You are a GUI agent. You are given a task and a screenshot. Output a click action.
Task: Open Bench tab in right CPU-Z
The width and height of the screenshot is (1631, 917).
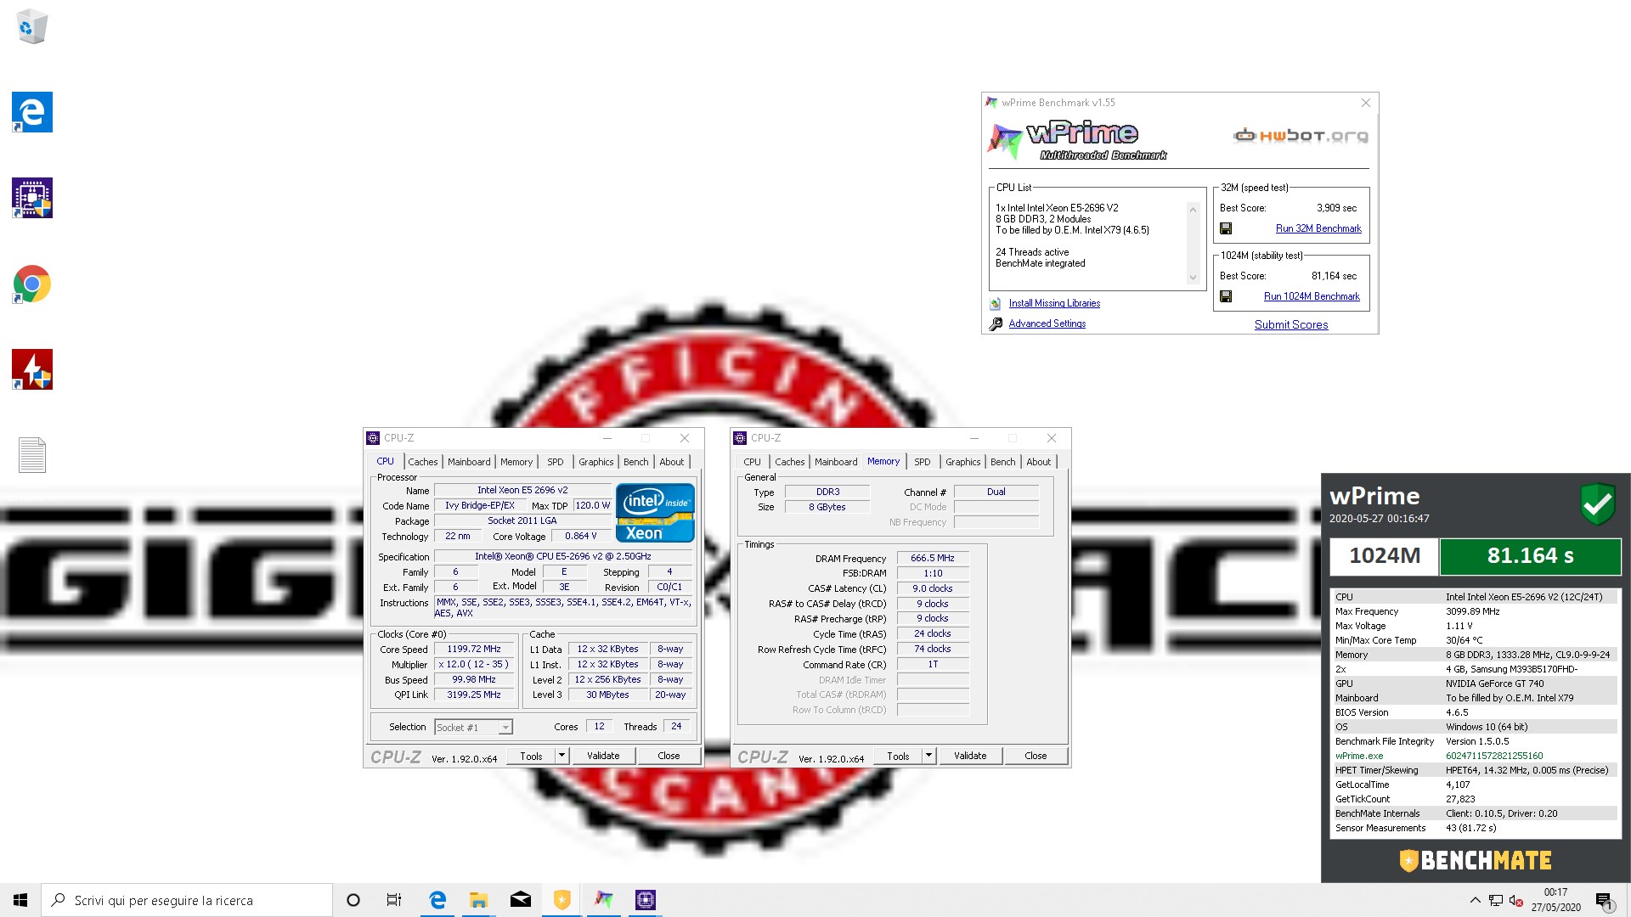click(x=1003, y=462)
